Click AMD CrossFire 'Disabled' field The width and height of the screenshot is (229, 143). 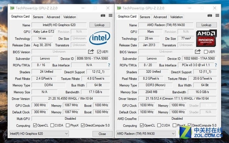177,118
